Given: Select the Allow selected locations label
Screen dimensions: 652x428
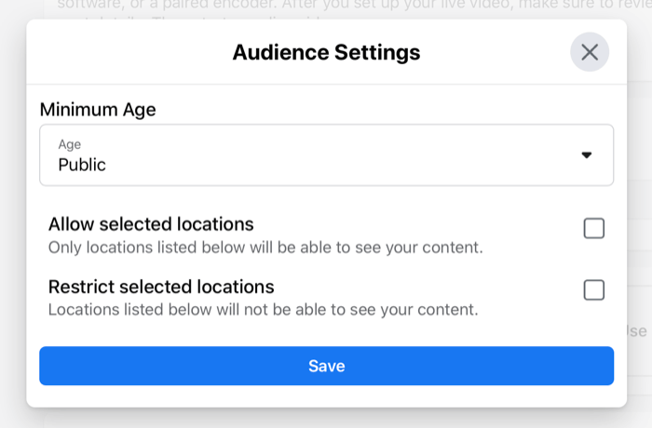Looking at the screenshot, I should pos(151,224).
